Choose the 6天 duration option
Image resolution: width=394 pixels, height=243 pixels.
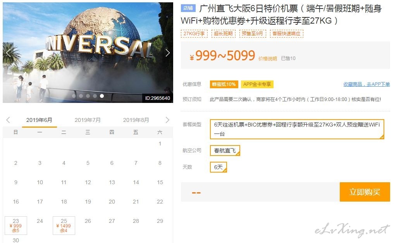[x=219, y=167]
